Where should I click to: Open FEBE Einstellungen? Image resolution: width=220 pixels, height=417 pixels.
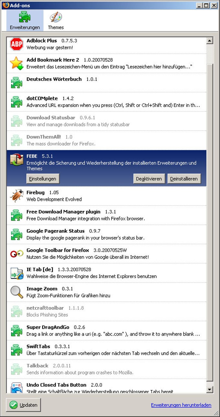43,179
